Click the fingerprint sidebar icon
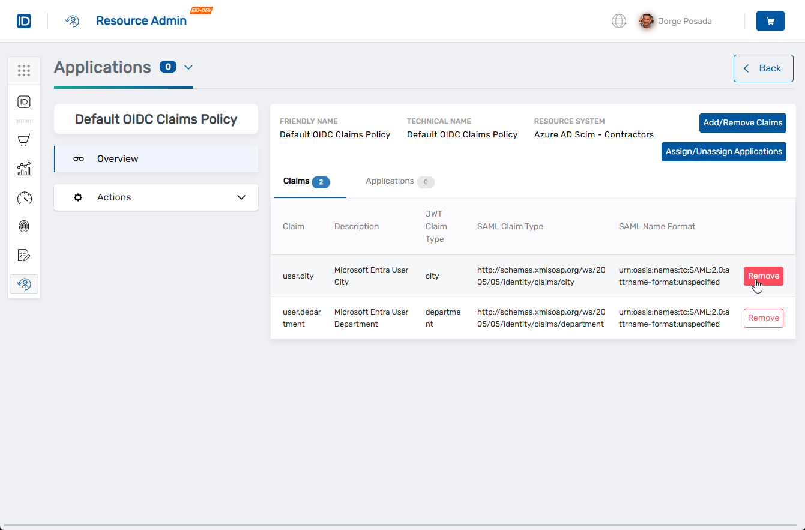The image size is (805, 530). [x=24, y=226]
